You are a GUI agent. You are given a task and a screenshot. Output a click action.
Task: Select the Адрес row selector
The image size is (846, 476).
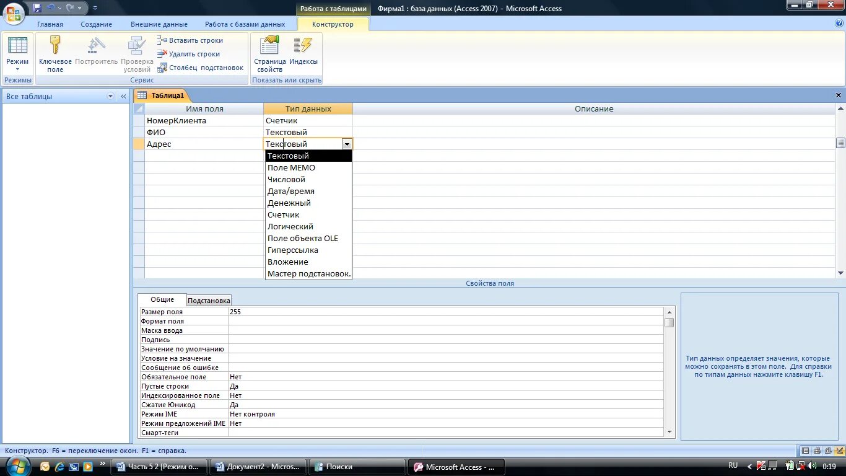click(x=139, y=144)
